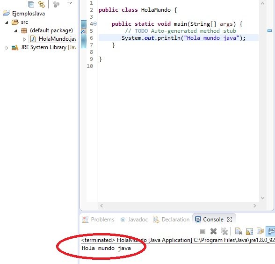Screen dimensions: 275x264
Task: Click the editor's scroll-right arrow
Action: 255,205
